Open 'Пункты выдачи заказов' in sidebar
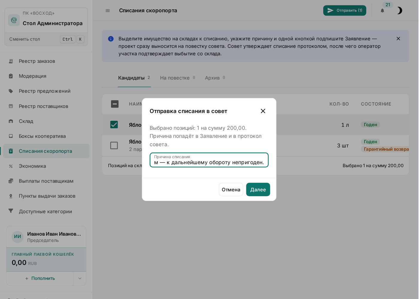 [x=46, y=196]
